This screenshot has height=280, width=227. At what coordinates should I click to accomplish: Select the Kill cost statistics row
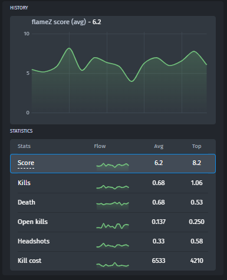click(x=113, y=261)
